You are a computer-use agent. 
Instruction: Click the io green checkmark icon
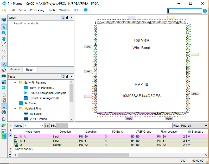[4, 125]
